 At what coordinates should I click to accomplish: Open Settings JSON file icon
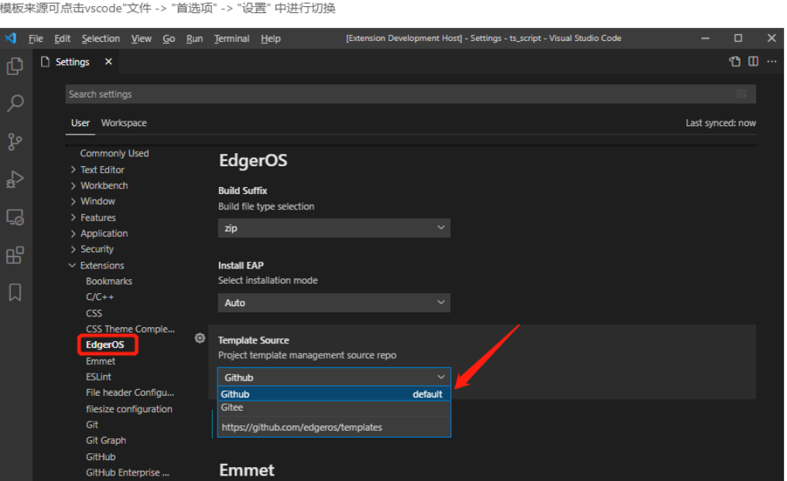click(735, 61)
